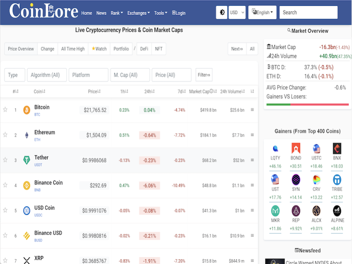Open the row menu for Ethereum
This screenshot has width=352, height=264.
tap(252, 135)
